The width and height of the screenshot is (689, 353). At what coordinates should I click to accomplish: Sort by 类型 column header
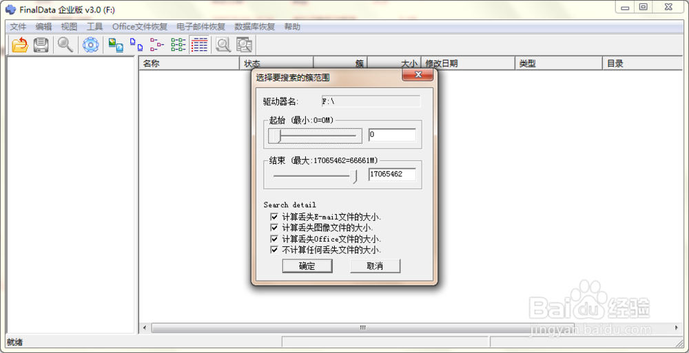coord(559,63)
